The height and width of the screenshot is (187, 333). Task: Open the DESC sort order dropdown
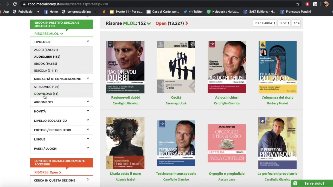[284, 23]
